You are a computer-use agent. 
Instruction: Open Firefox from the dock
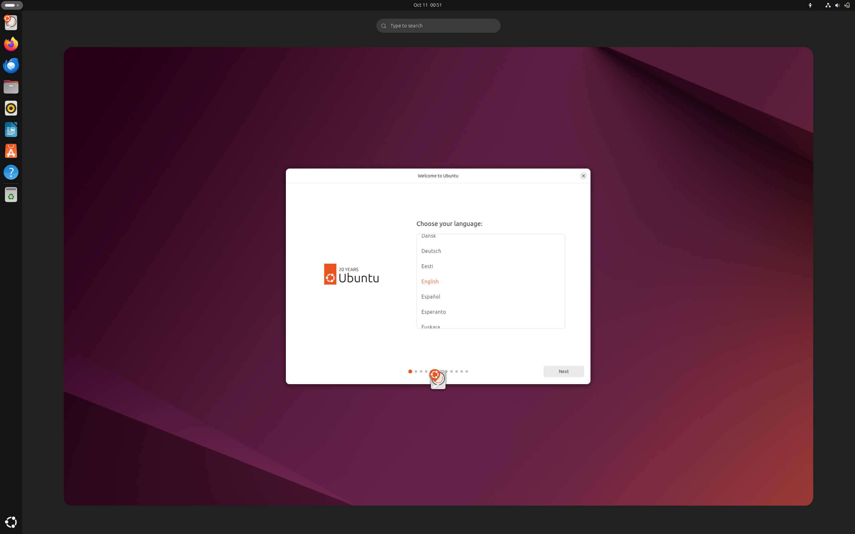pos(11,44)
